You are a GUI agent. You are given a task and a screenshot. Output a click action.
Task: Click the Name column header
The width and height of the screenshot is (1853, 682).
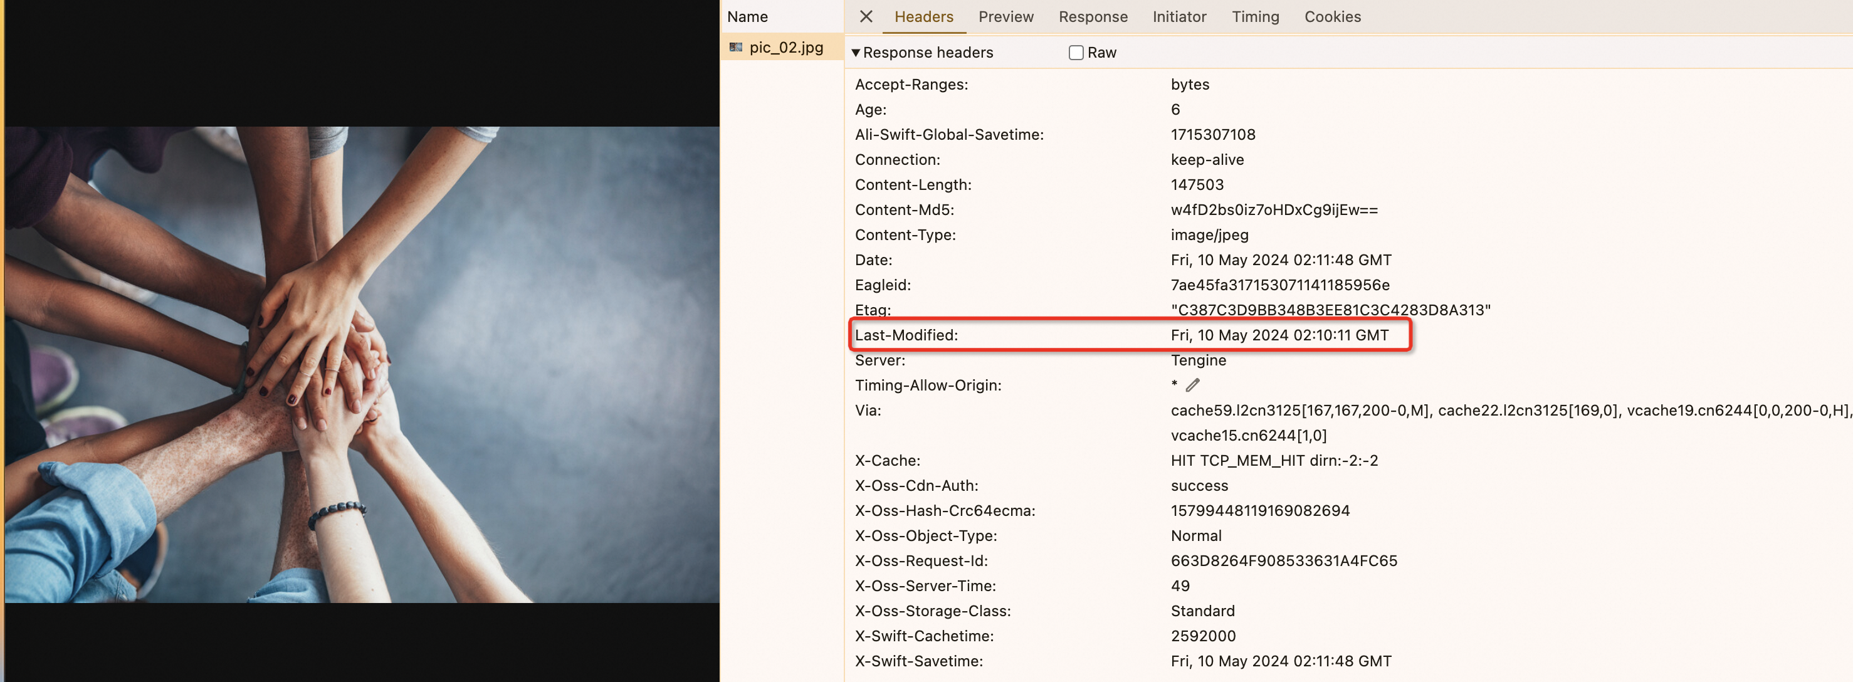747,16
